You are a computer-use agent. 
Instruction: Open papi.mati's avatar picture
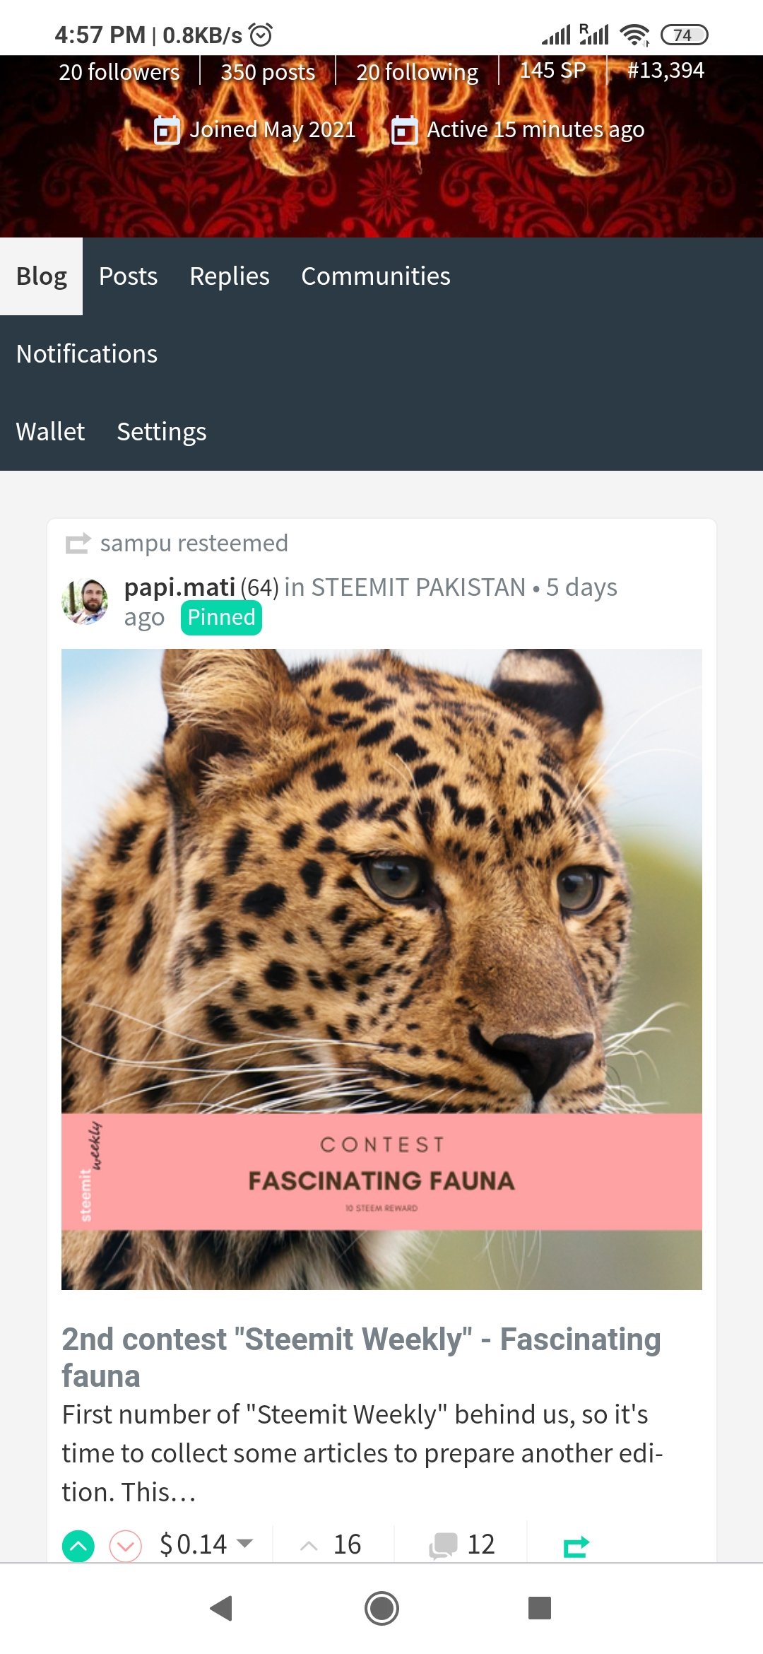click(85, 602)
